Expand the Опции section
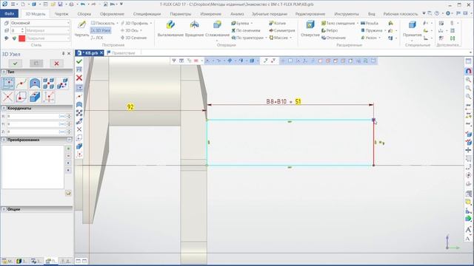This screenshot has height=266, width=474. coord(4,209)
